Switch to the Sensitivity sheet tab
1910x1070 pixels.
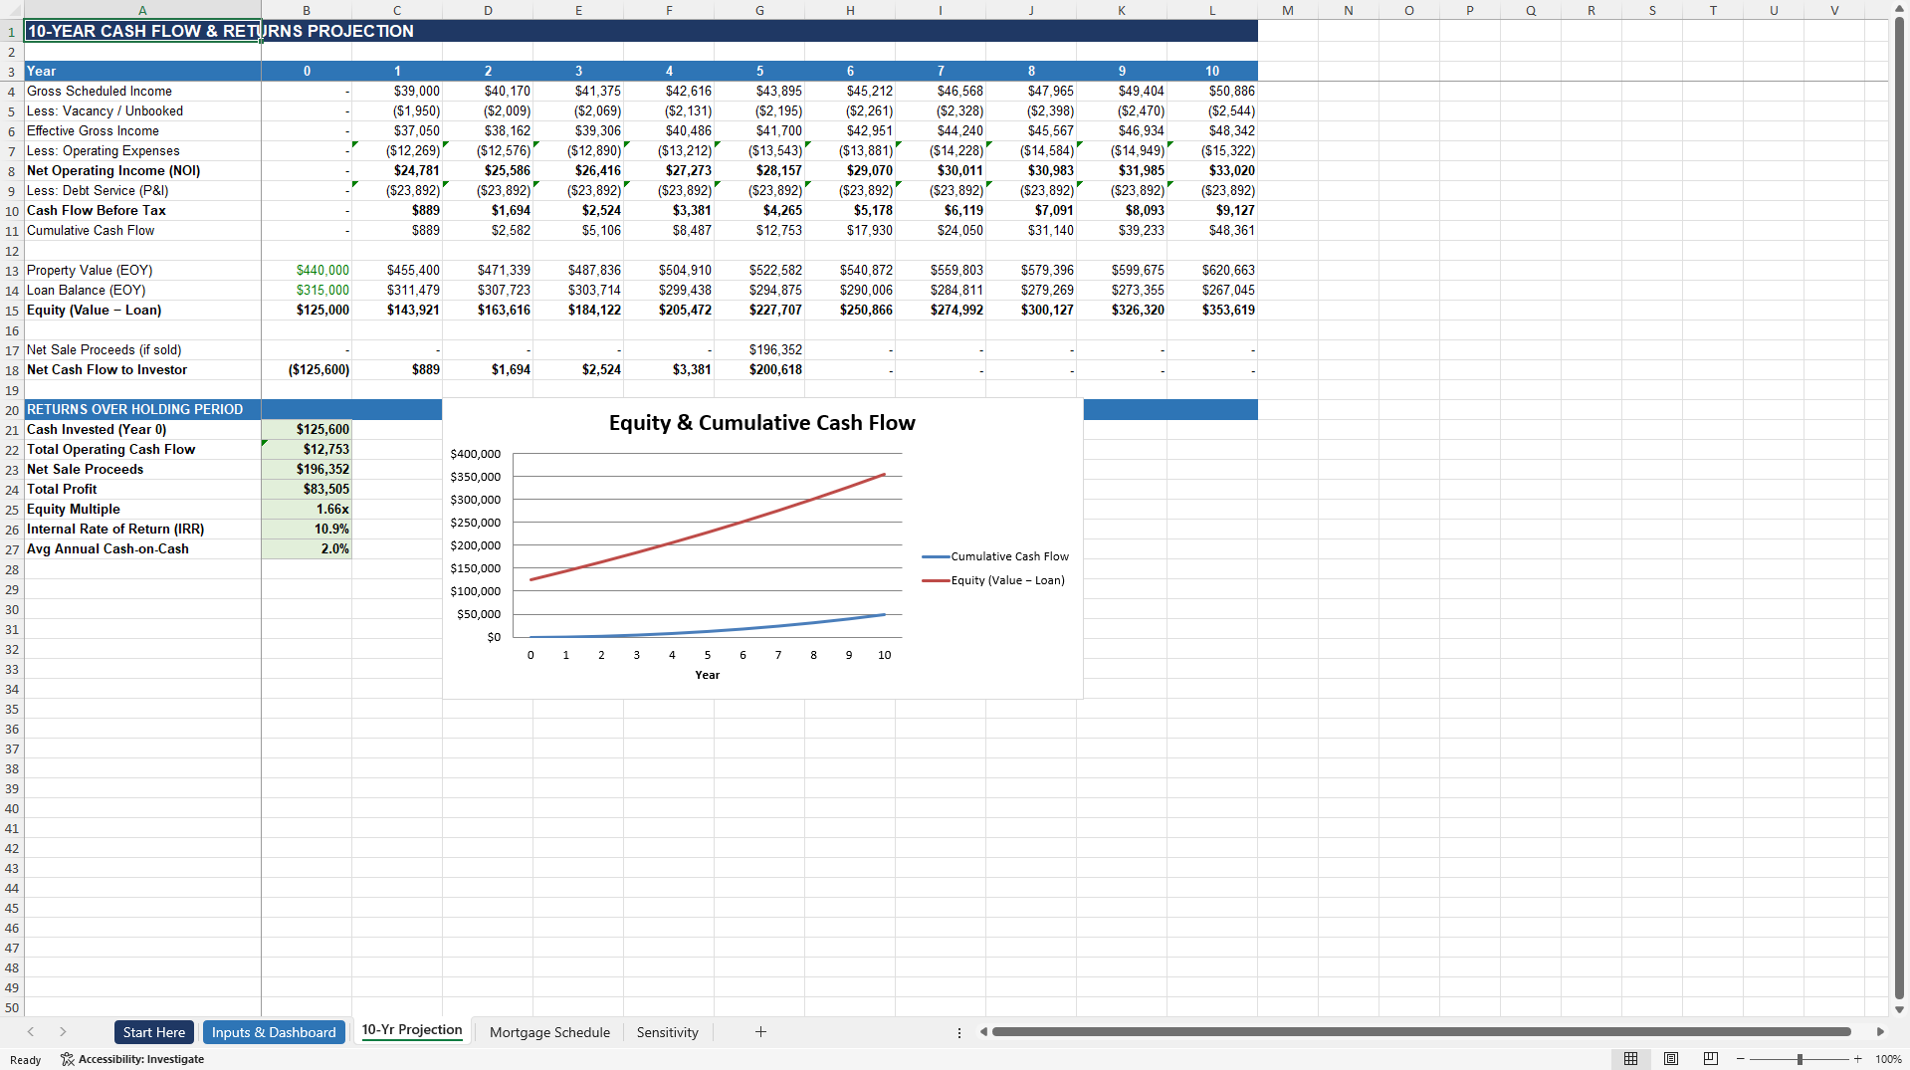click(667, 1032)
